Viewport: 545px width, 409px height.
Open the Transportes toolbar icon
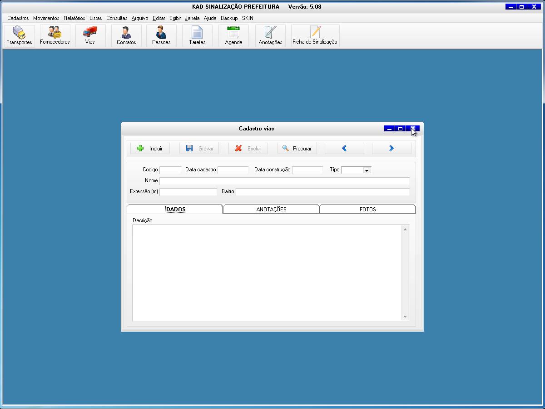click(x=20, y=36)
